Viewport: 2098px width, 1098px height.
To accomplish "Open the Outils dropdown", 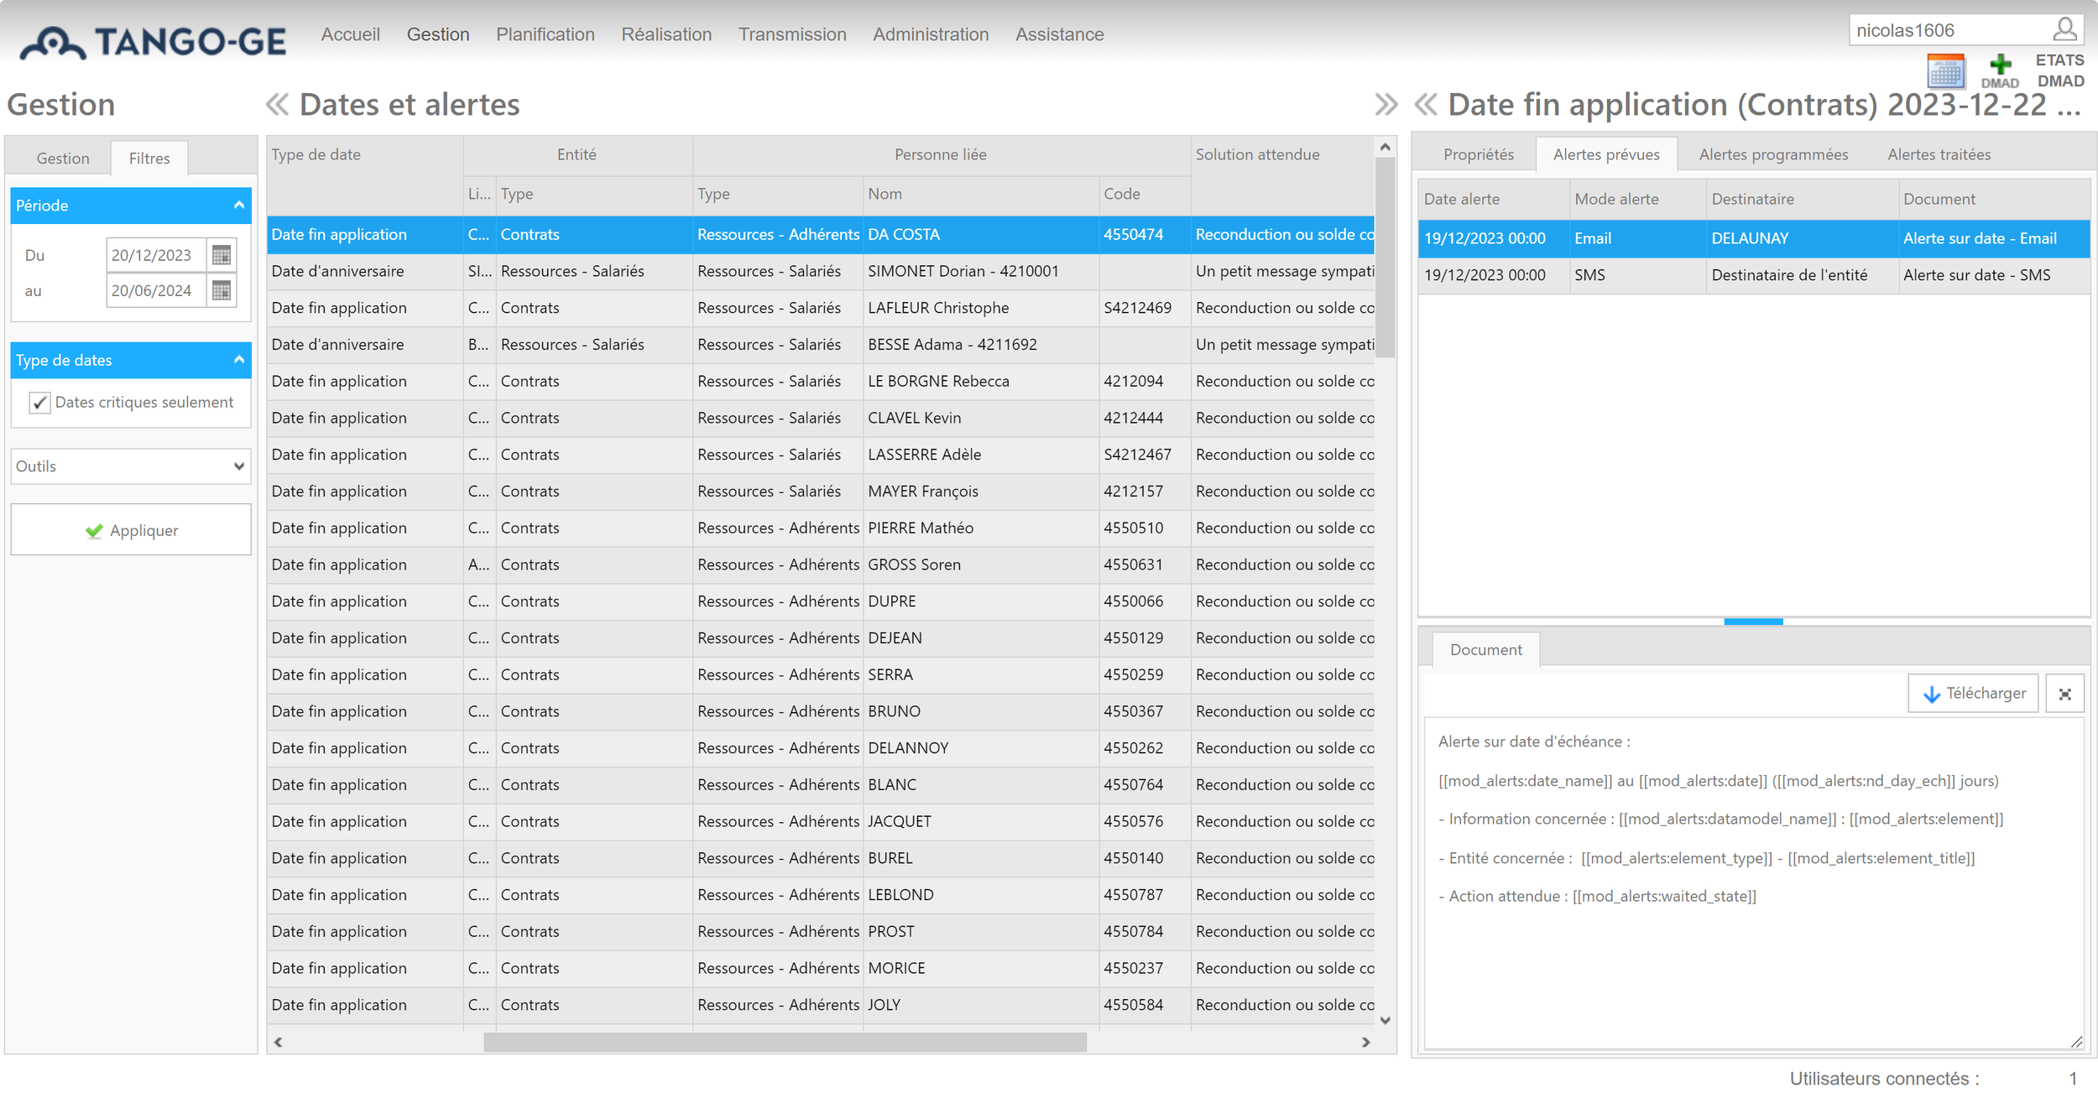I will pos(131,466).
